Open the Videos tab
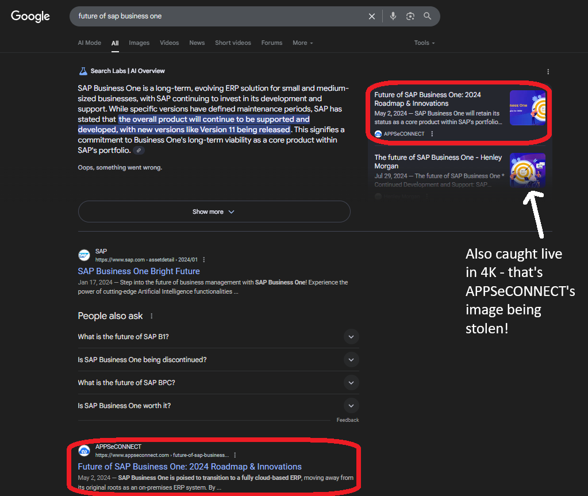The image size is (588, 496). point(170,43)
